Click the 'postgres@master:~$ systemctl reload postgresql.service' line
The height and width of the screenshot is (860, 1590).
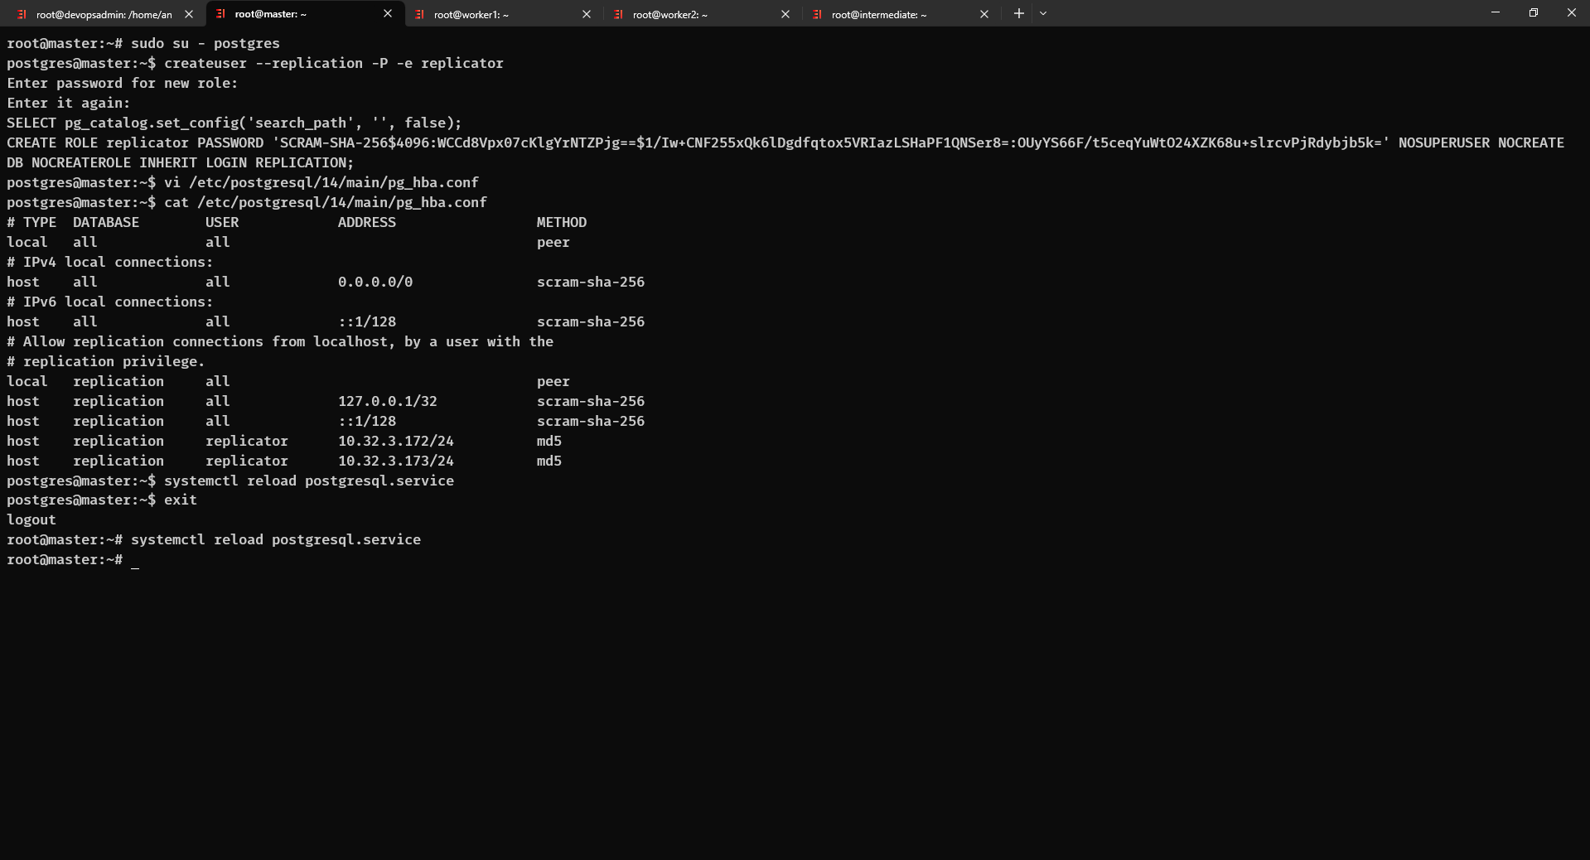tap(230, 481)
